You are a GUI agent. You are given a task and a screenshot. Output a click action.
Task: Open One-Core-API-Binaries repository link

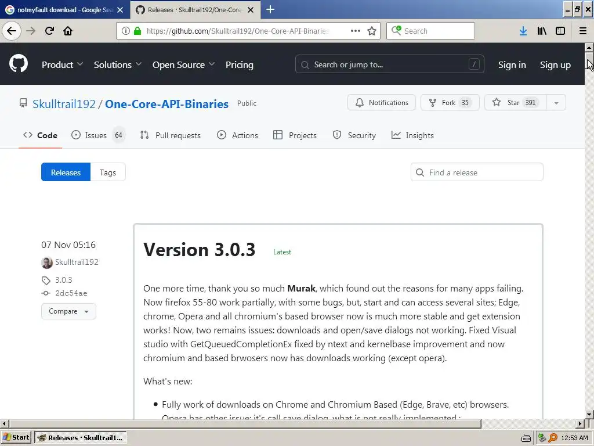click(166, 104)
